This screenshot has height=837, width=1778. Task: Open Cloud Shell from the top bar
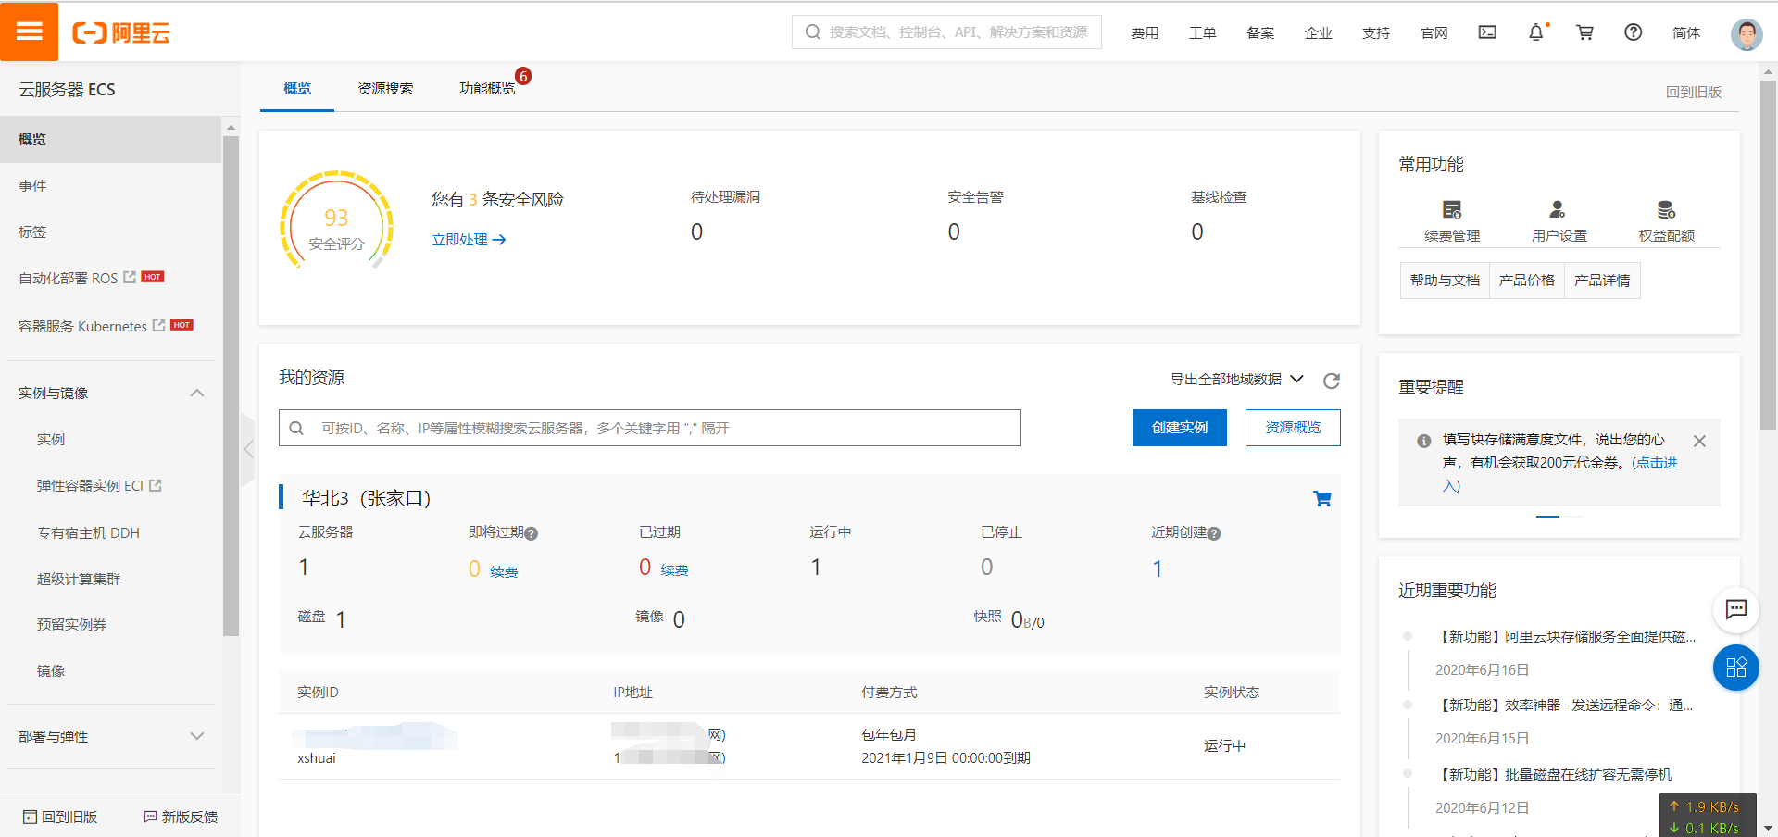[x=1486, y=31]
